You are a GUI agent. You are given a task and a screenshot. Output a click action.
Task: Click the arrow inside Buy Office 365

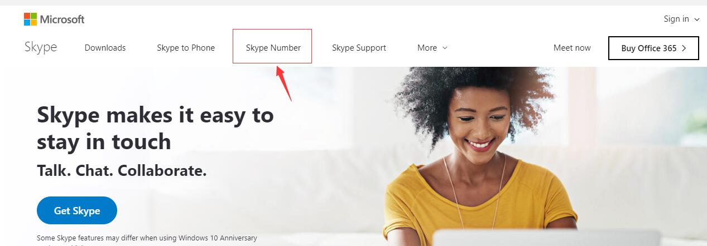tap(684, 48)
